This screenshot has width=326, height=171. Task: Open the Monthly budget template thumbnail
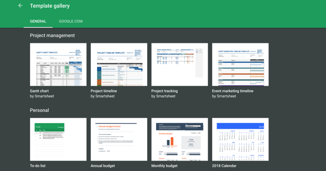point(180,140)
